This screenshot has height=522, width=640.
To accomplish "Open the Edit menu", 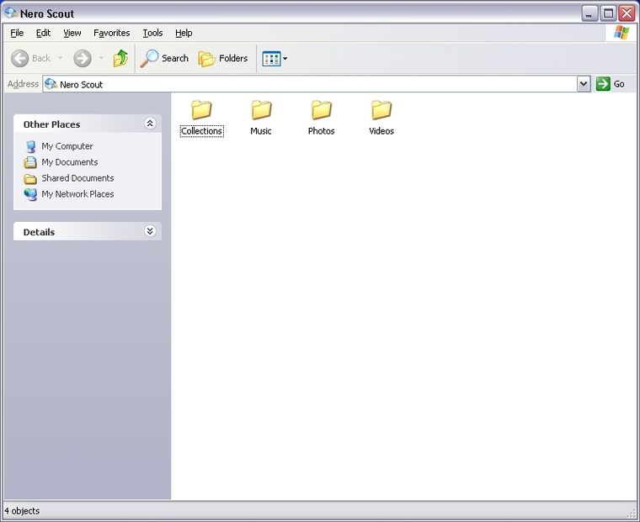I will coord(43,33).
